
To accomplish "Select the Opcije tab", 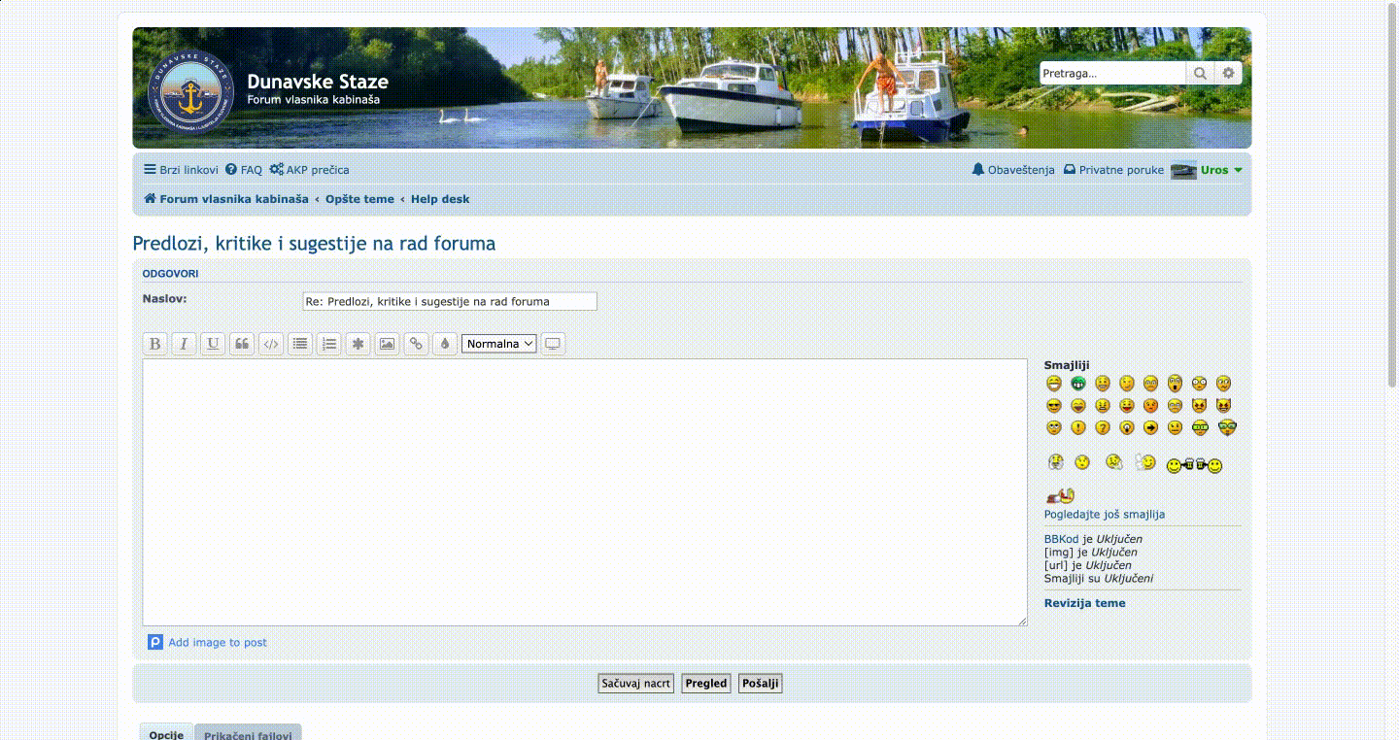I will point(166,733).
